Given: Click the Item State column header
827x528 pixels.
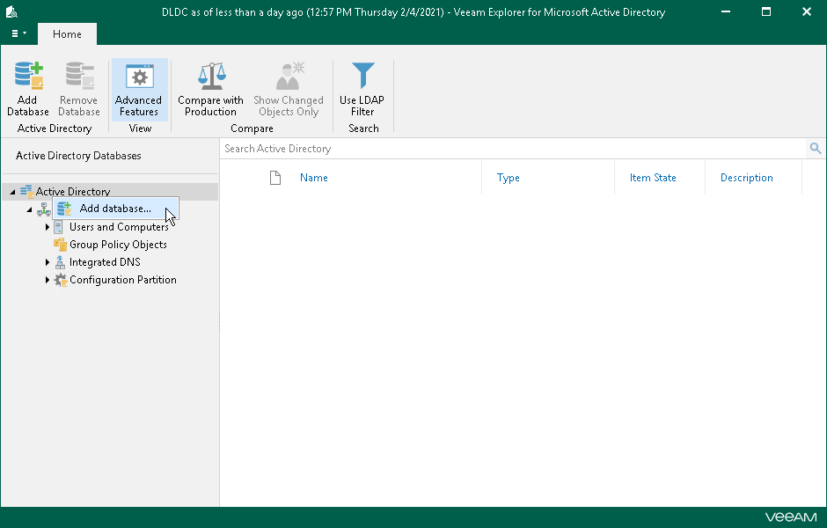Looking at the screenshot, I should (653, 178).
